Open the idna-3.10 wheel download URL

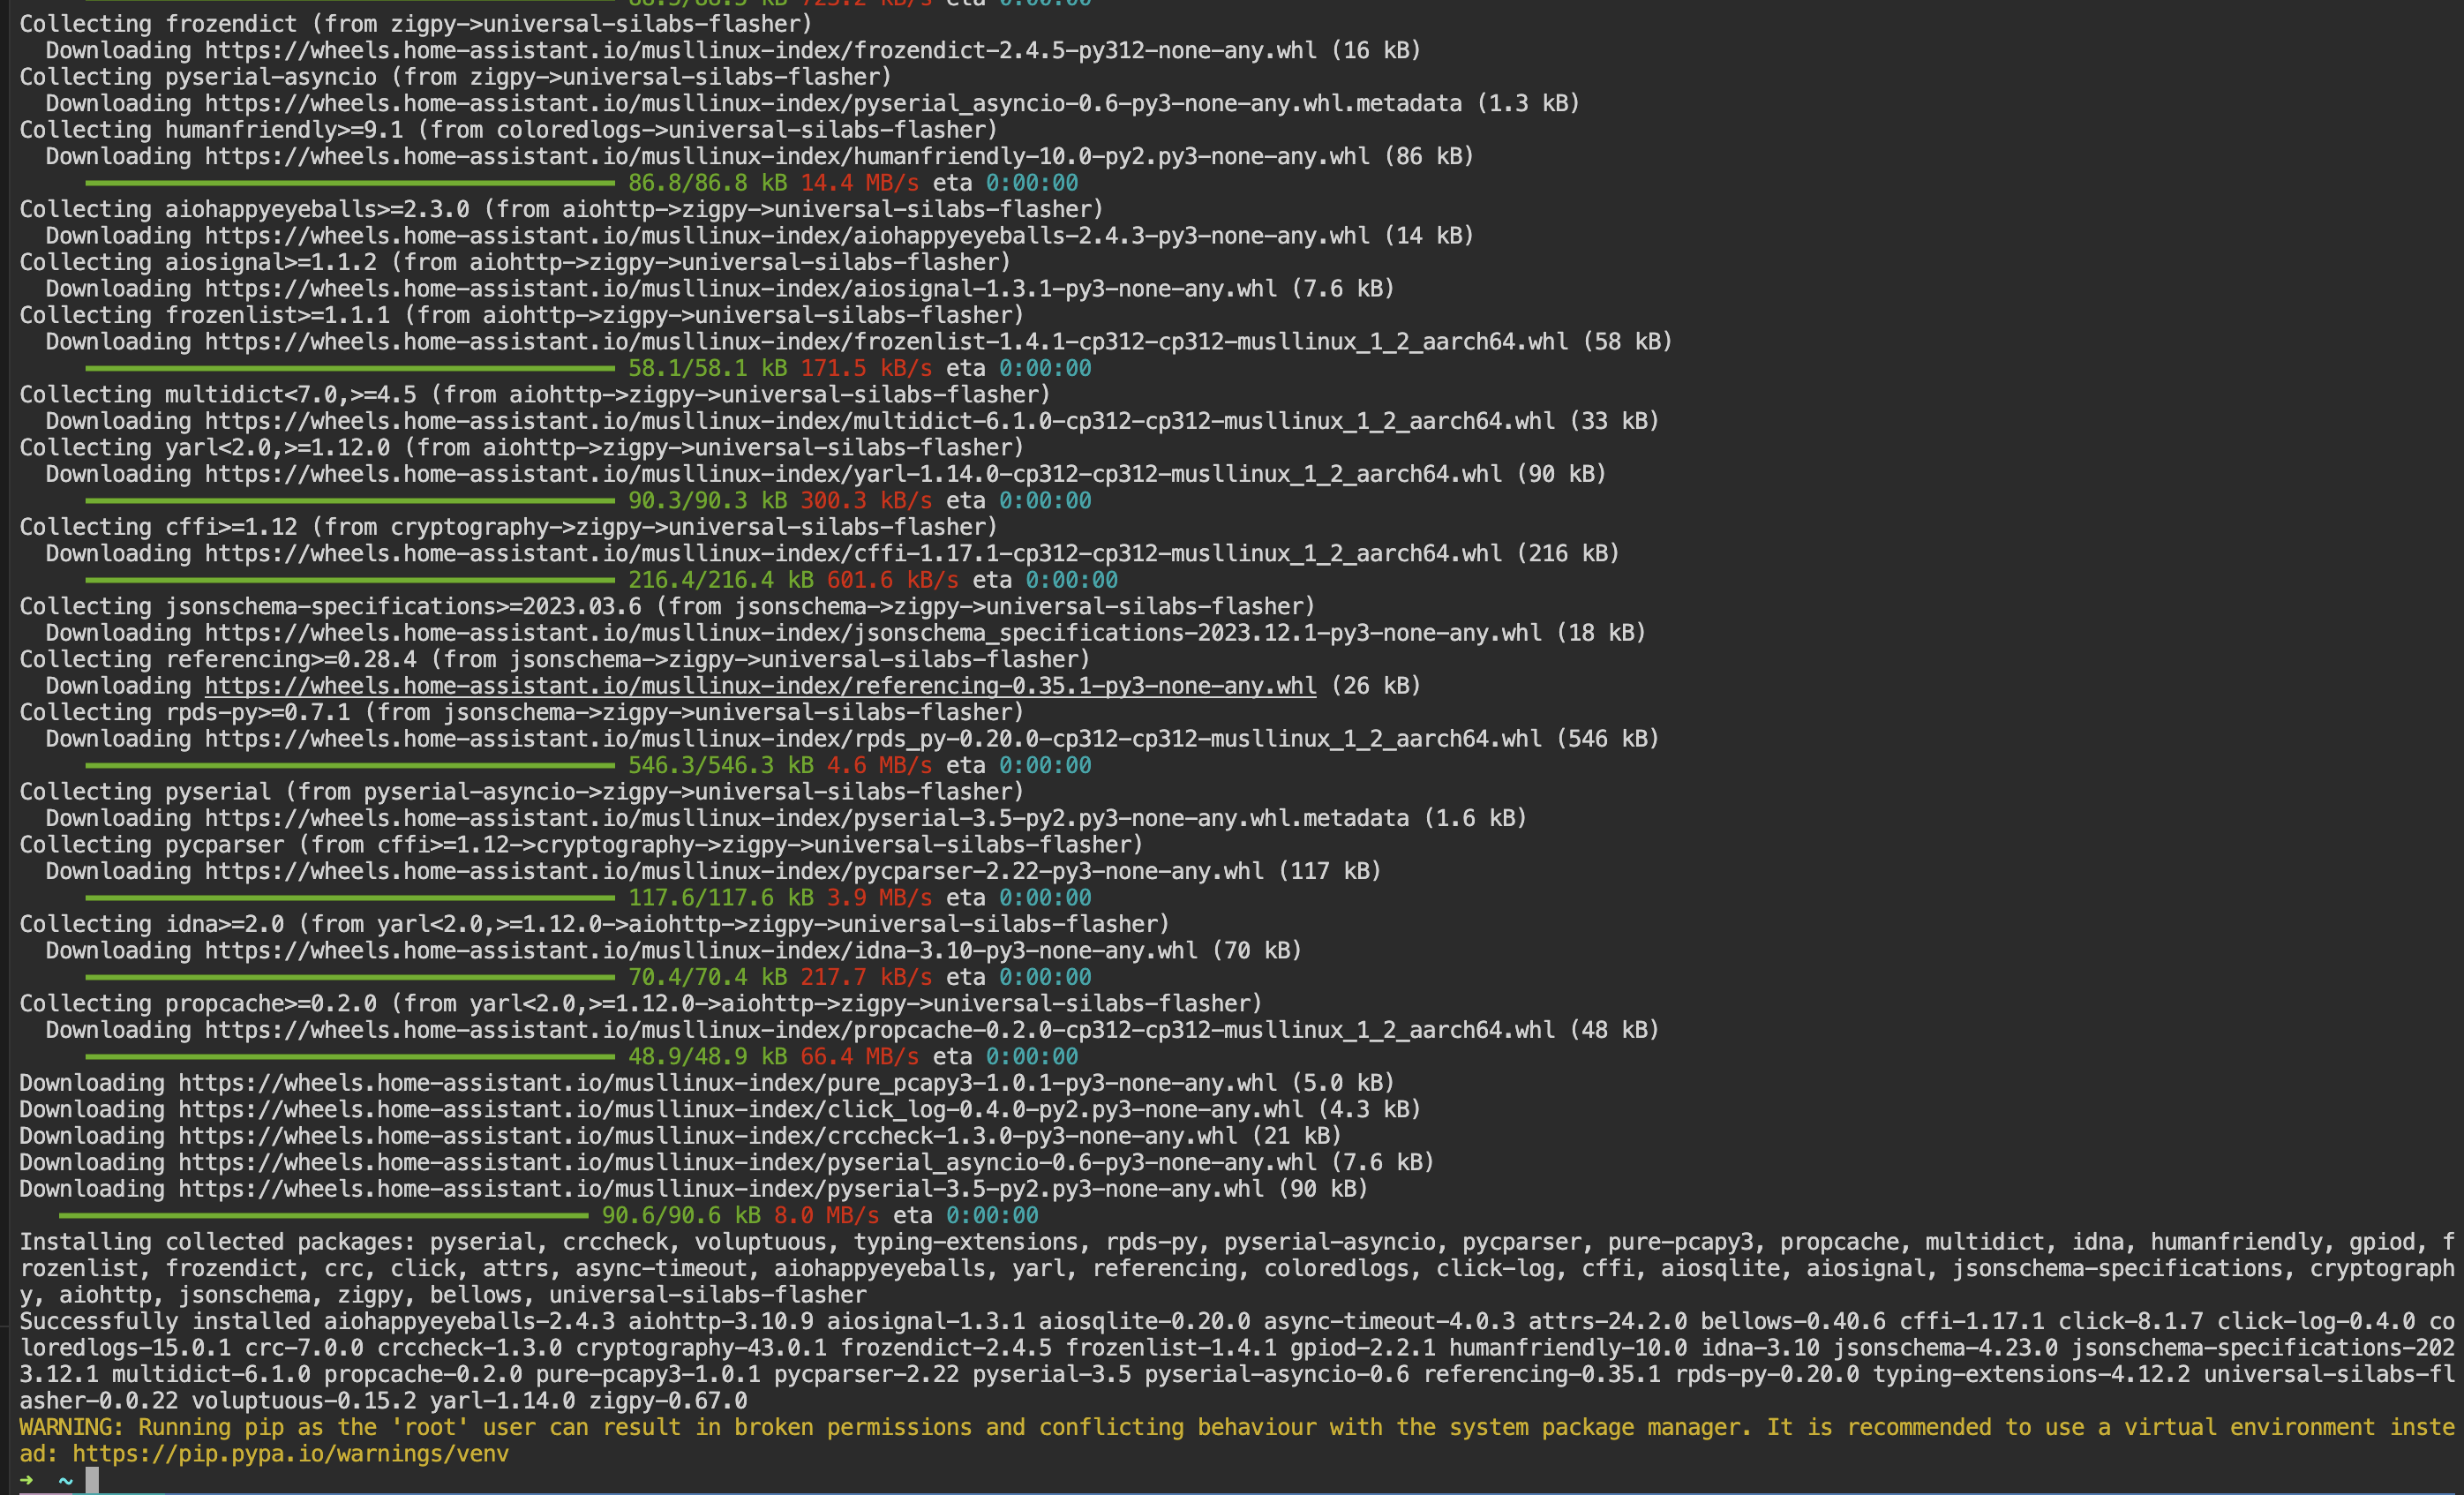click(x=700, y=951)
